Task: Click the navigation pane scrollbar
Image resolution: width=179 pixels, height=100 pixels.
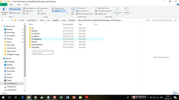Action: click(25, 51)
